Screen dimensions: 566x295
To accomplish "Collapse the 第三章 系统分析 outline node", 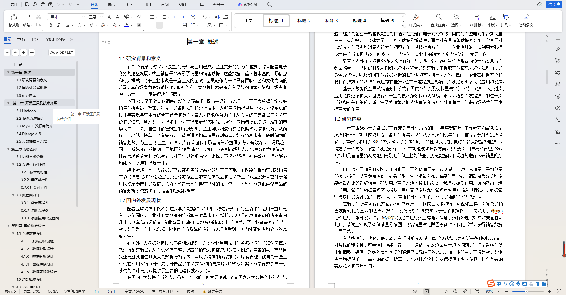I will pyautogui.click(x=9, y=149).
